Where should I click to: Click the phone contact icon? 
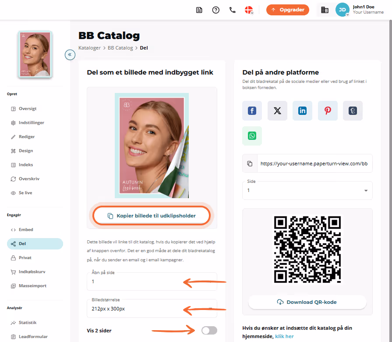coord(233,10)
